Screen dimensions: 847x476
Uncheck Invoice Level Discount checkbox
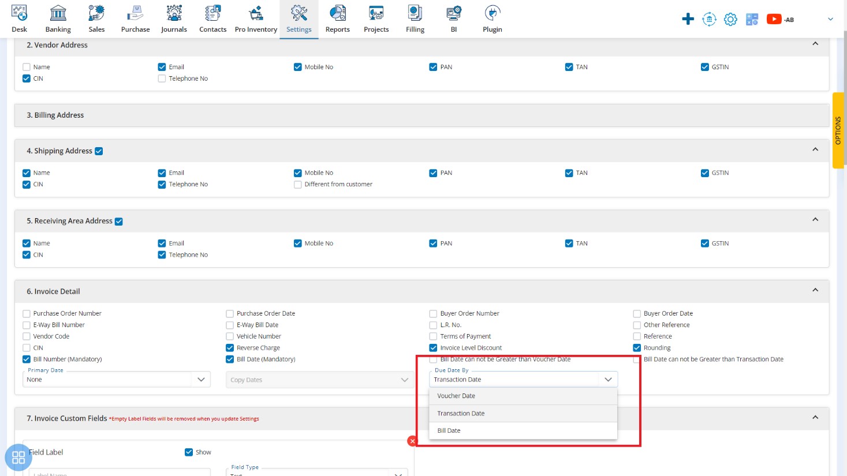433,348
